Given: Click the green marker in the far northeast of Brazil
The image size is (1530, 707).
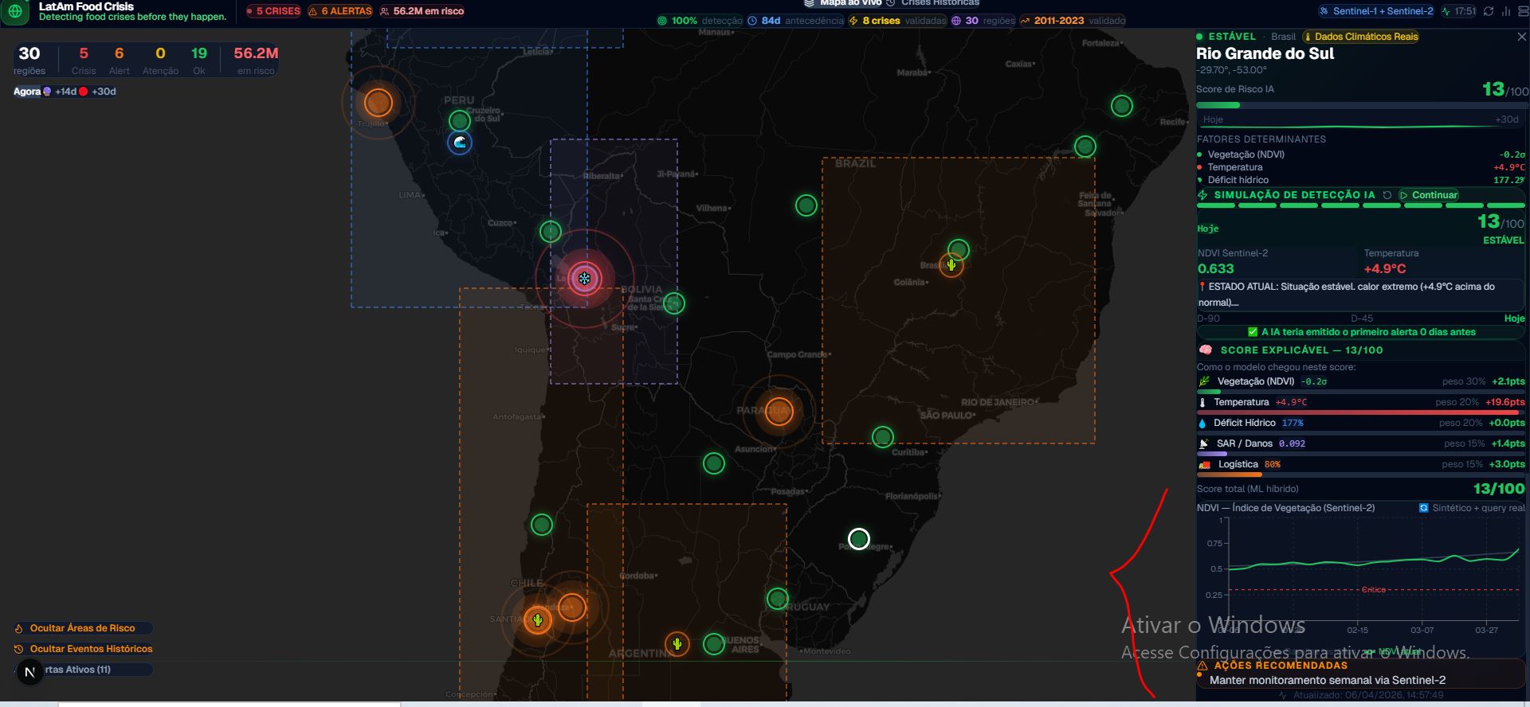Looking at the screenshot, I should pos(1122,106).
